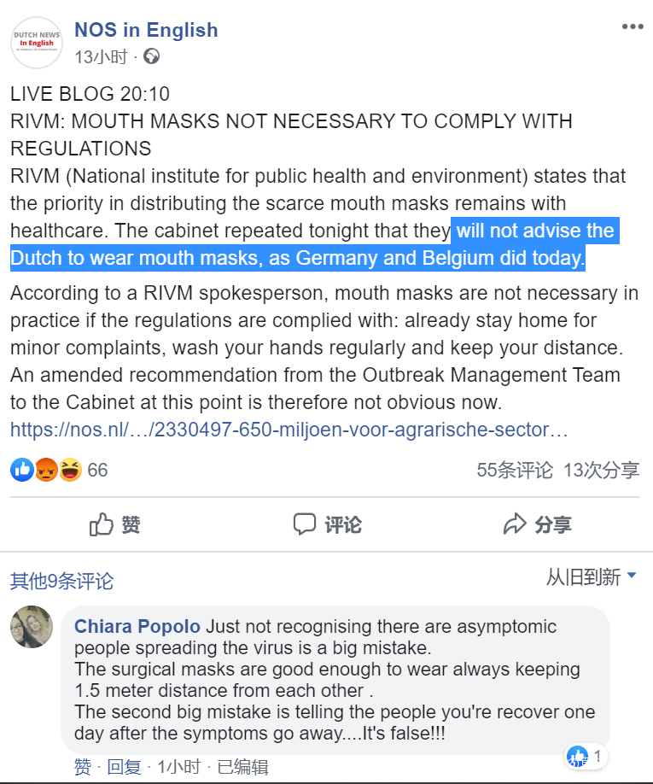
Task: View the 13次分享 shares count
Action: (x=602, y=470)
